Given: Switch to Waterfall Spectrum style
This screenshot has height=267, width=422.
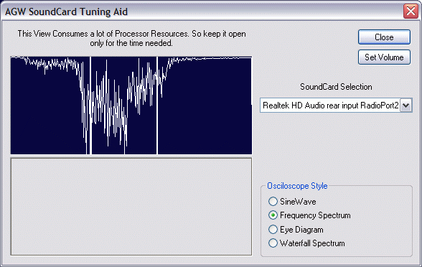Looking at the screenshot, I should [273, 243].
